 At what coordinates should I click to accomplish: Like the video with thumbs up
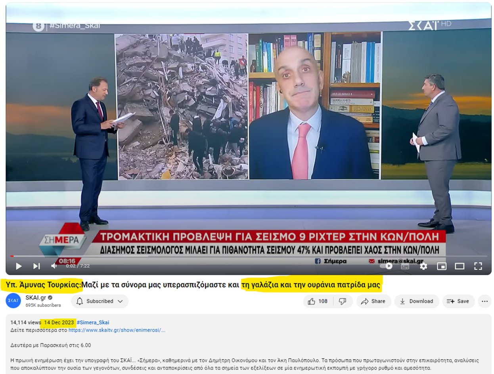(x=318, y=301)
